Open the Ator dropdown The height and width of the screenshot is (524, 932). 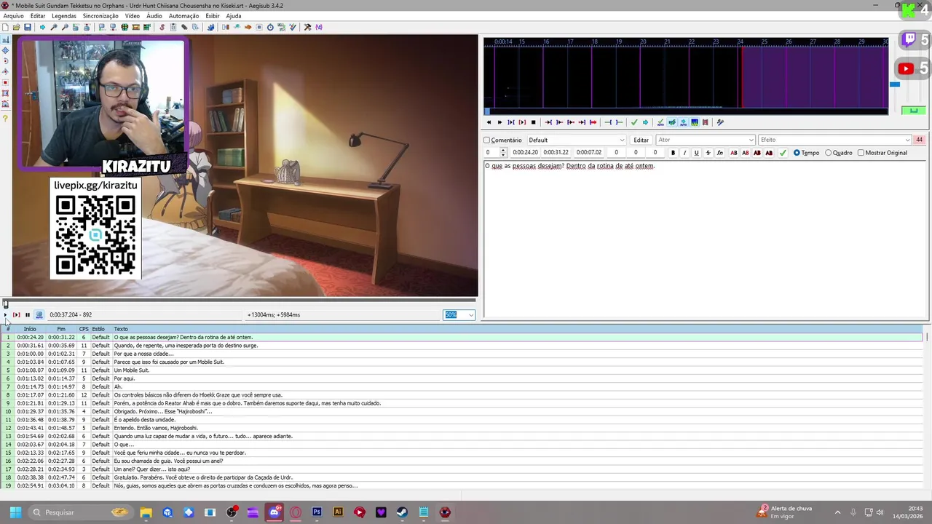click(705, 140)
